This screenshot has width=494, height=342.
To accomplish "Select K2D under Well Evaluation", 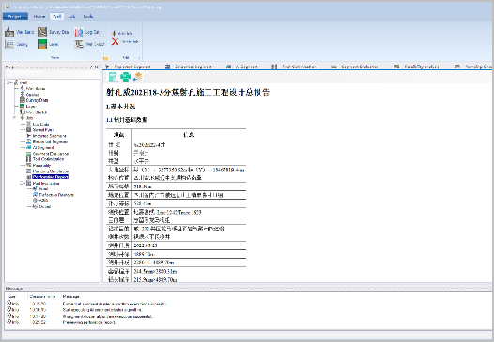I will click(40, 201).
